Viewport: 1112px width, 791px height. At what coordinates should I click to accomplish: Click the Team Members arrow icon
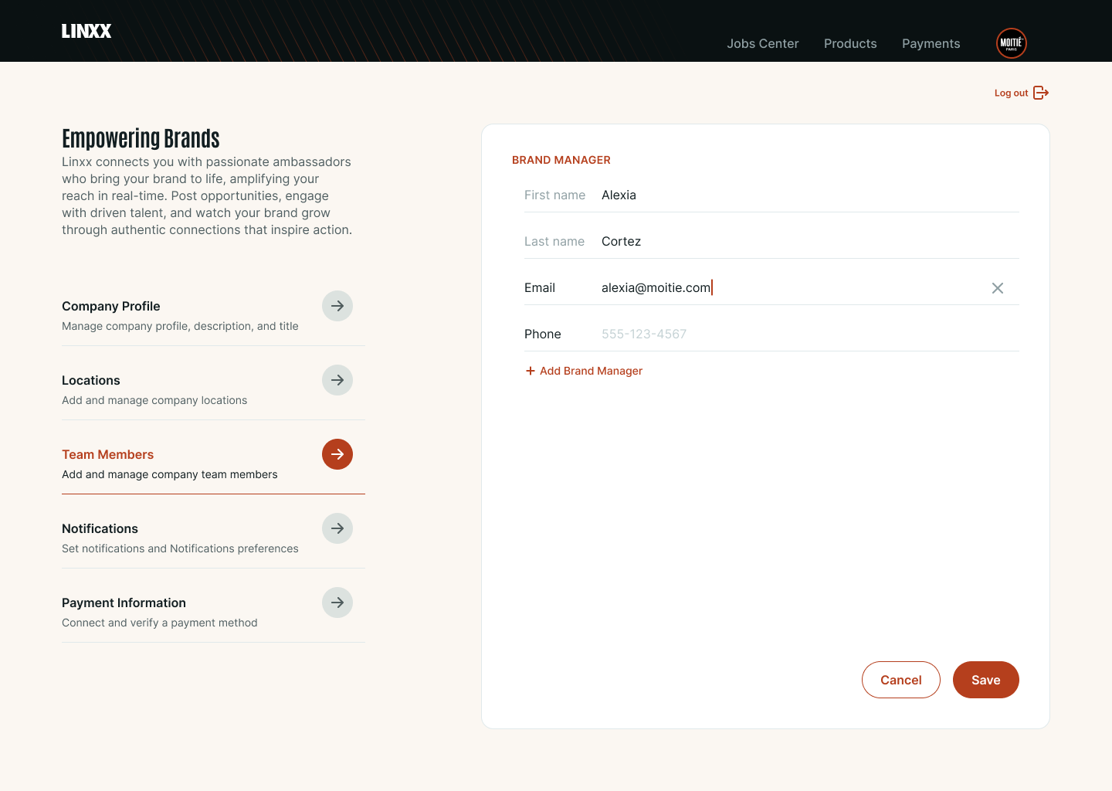tap(337, 454)
